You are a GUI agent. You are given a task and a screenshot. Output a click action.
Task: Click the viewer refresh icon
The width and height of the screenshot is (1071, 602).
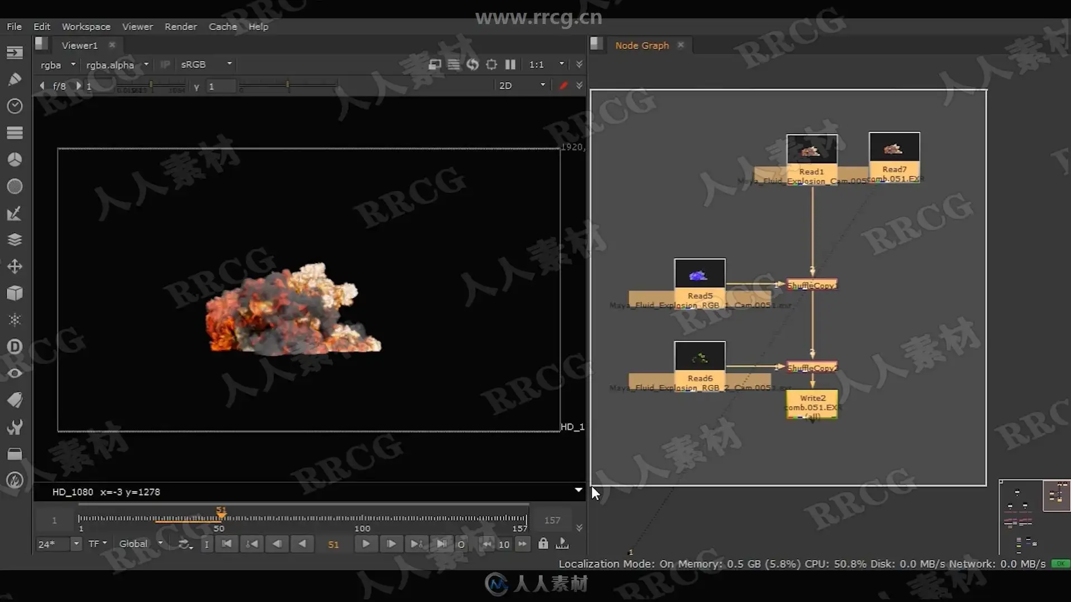click(472, 65)
